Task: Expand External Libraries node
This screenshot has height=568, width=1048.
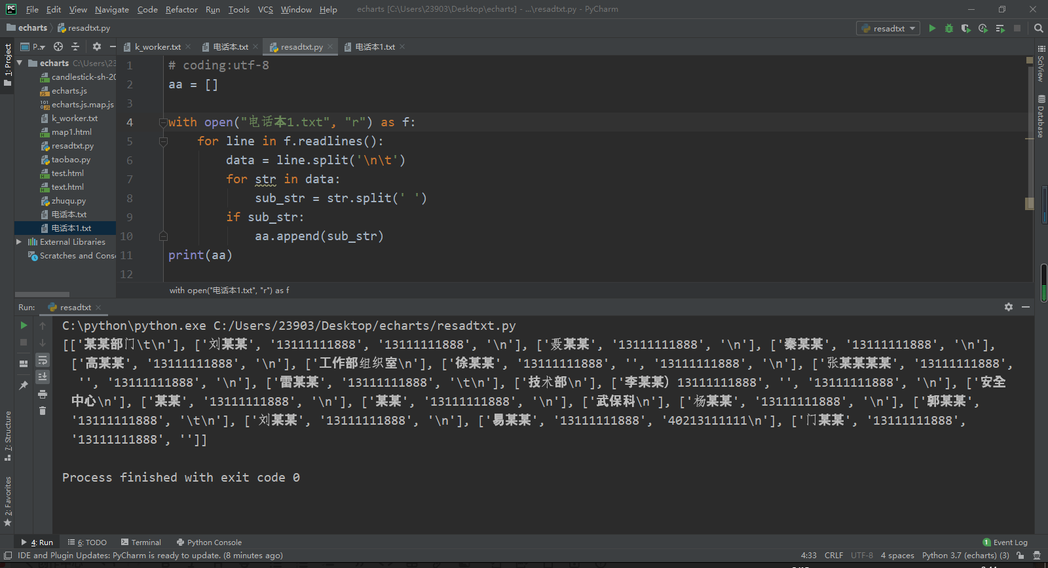Action: point(19,241)
